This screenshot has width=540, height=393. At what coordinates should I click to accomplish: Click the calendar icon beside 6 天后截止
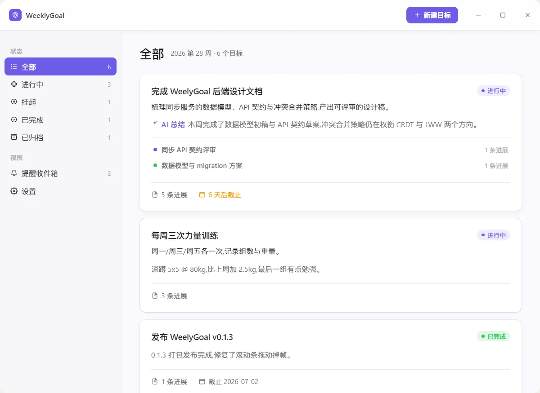[202, 195]
